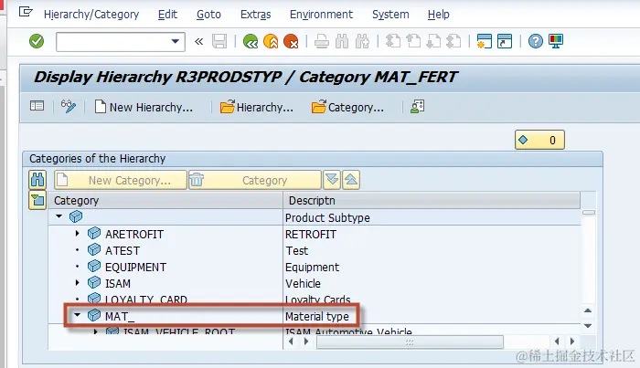The image size is (640, 368).
Task: Click the green Back icon
Action: pyautogui.click(x=251, y=41)
